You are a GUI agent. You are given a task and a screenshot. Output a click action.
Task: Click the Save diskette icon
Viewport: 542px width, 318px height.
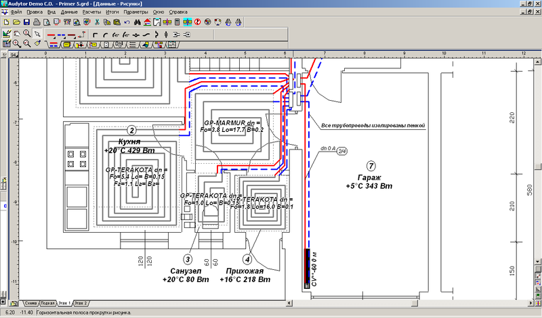click(x=25, y=22)
